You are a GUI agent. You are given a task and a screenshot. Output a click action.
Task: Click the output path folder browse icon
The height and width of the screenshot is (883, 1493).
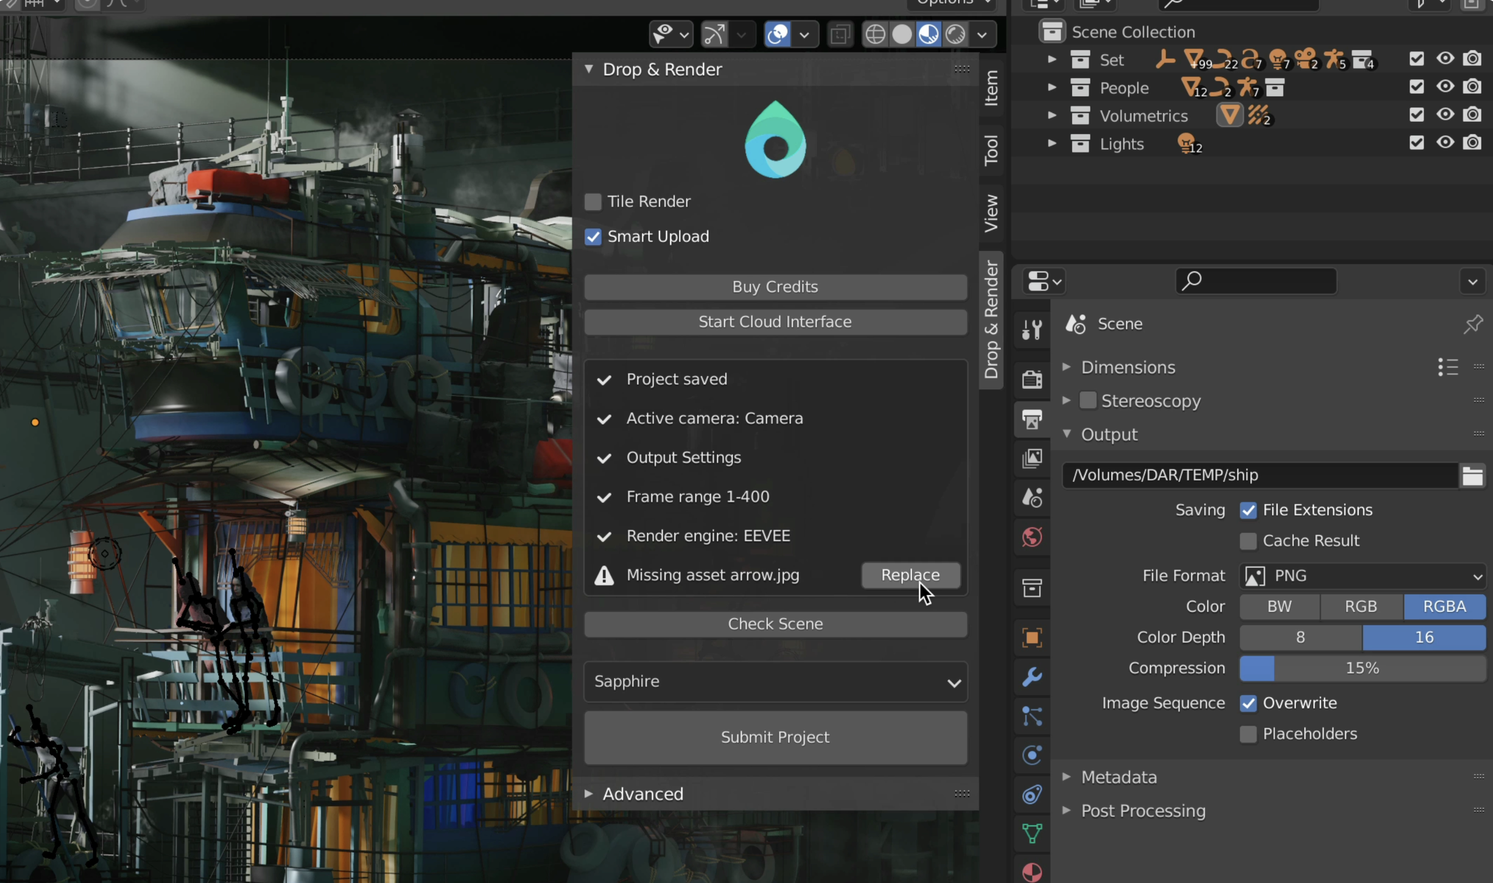click(x=1472, y=475)
